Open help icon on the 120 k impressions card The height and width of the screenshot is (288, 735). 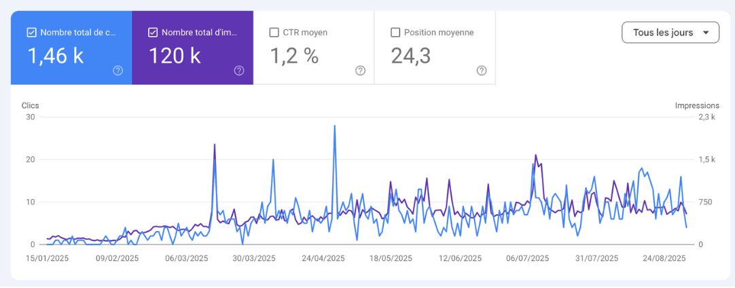(x=239, y=71)
